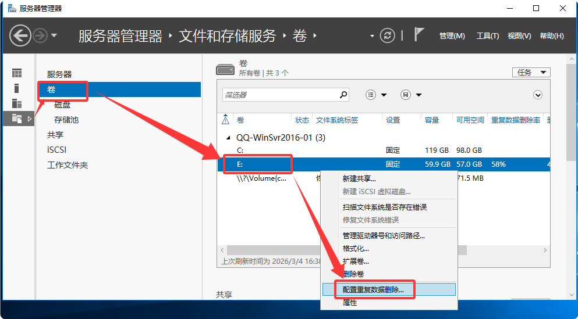Click the 98.0 GB free space cell
Image resolution: width=578 pixels, height=319 pixels.
469,150
